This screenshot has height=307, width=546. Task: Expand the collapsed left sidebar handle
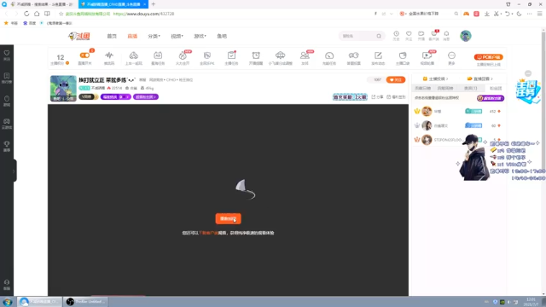tap(14, 171)
